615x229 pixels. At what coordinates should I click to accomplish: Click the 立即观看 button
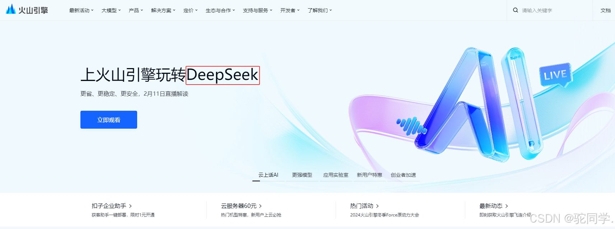click(109, 120)
